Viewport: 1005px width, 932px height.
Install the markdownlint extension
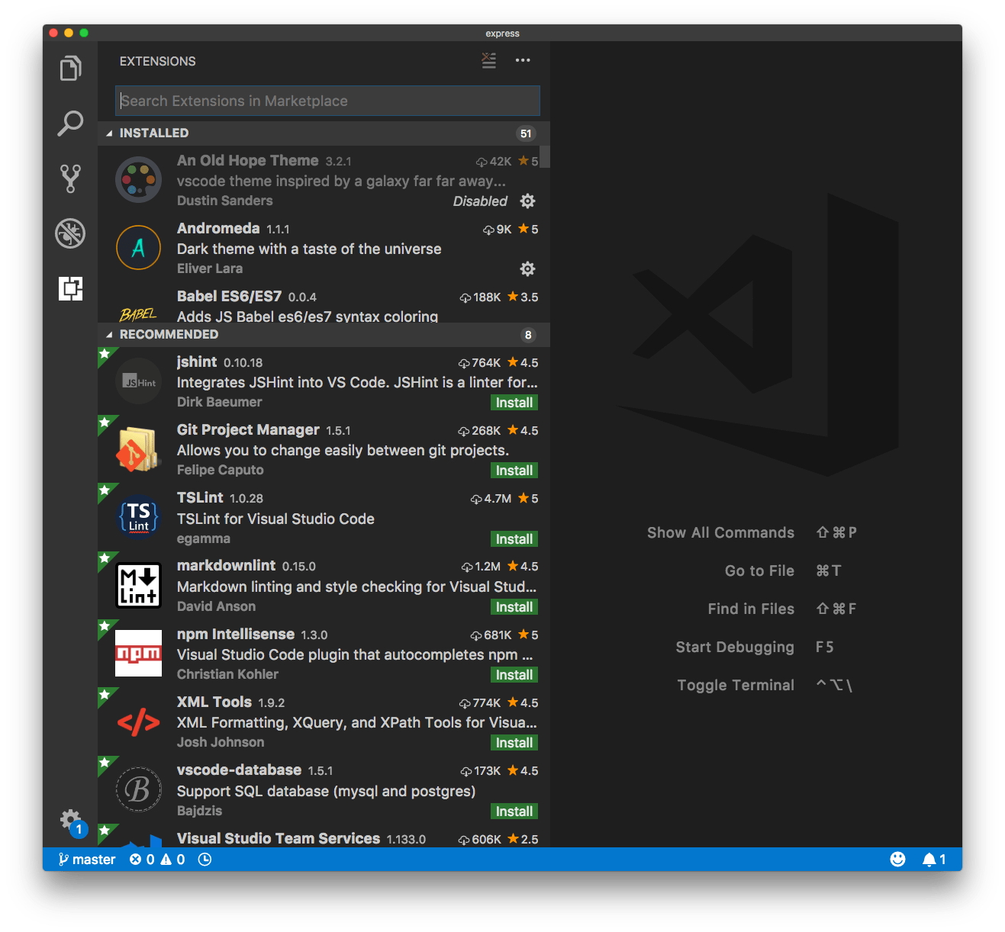514,607
